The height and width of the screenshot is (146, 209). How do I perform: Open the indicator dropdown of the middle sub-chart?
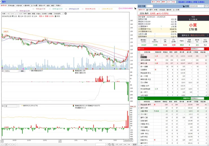[x=18, y=71]
